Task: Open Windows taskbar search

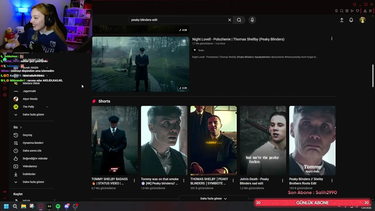Action: pyautogui.click(x=15, y=206)
